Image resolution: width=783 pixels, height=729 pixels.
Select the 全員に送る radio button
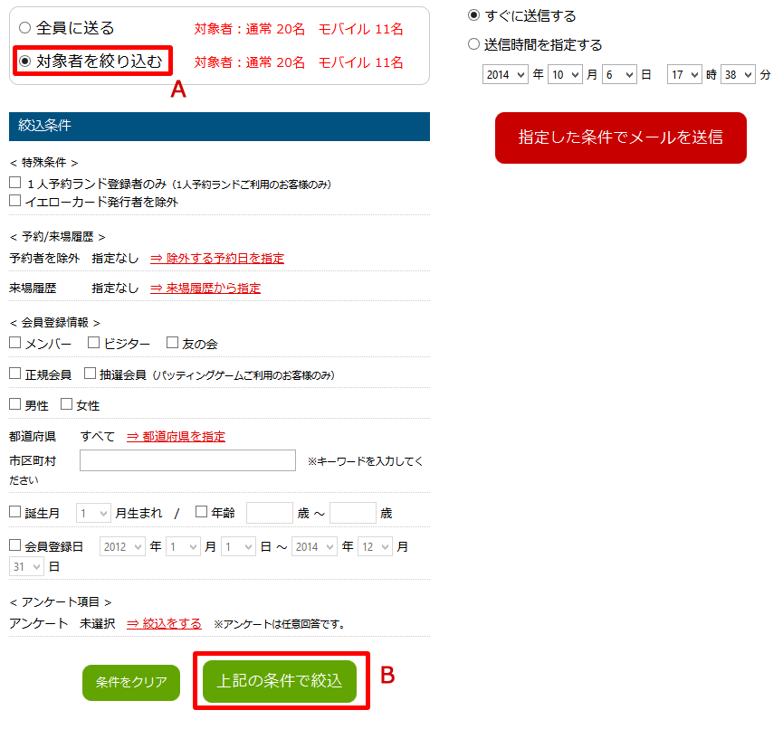point(25,27)
